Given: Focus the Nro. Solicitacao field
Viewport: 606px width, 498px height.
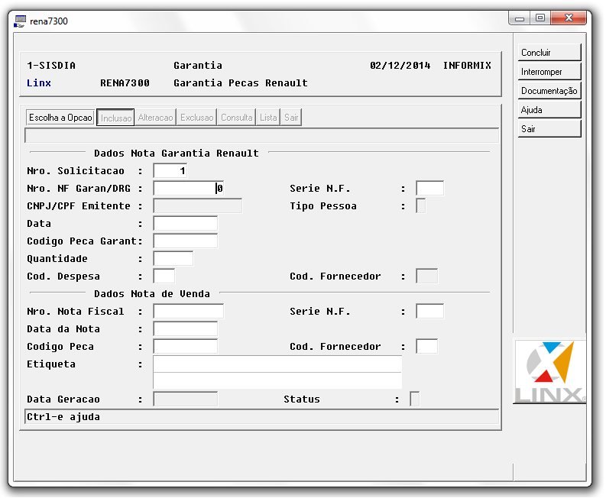Looking at the screenshot, I should click(x=170, y=171).
